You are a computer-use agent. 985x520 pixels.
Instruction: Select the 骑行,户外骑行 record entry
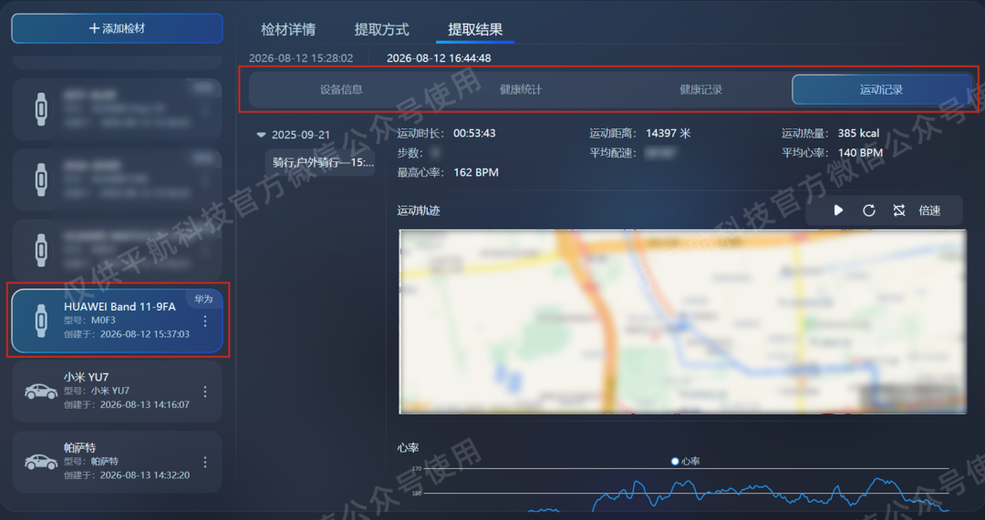320,162
